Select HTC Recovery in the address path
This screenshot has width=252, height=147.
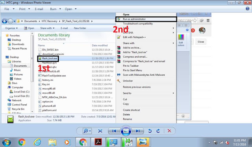point(49,21)
